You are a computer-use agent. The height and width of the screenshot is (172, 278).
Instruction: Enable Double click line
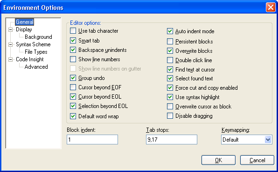click(170, 60)
